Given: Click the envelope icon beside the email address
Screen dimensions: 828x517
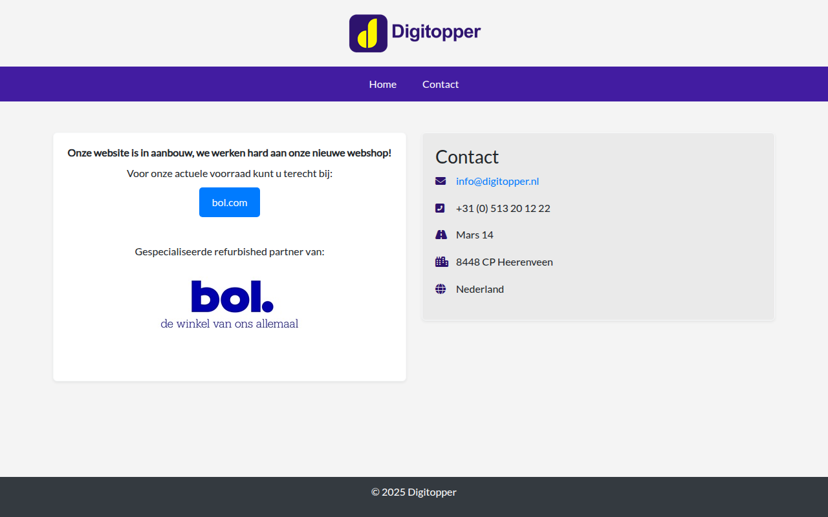Looking at the screenshot, I should (441, 181).
